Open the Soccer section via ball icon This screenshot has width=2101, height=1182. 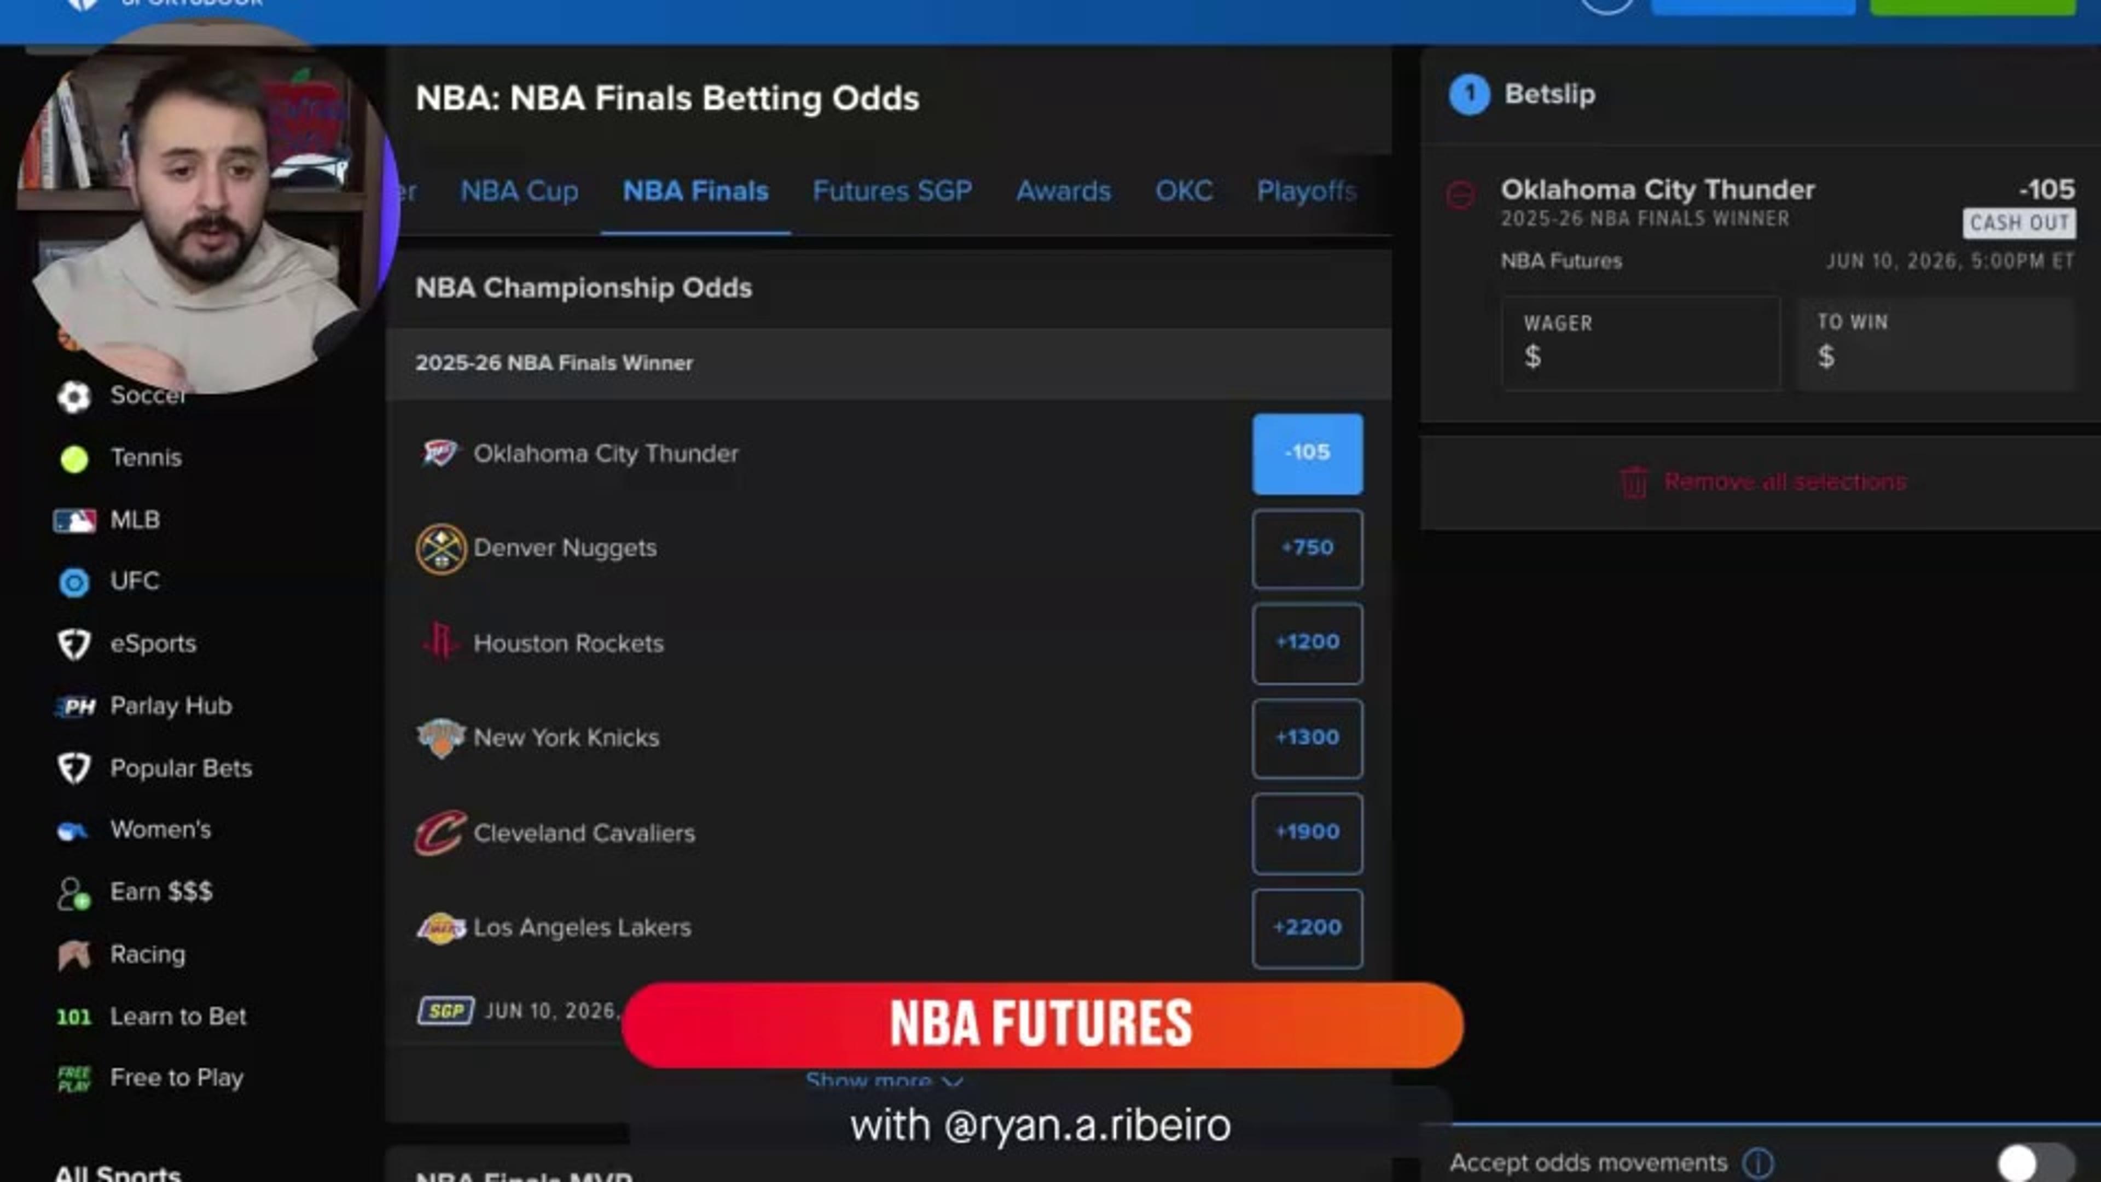coord(73,397)
